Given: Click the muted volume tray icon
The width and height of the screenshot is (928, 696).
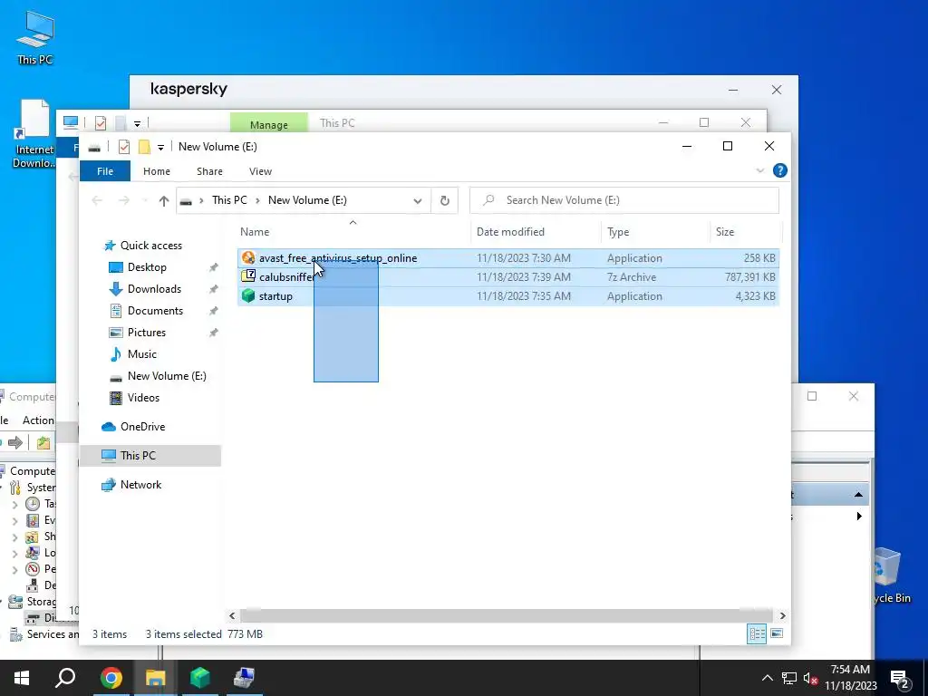Looking at the screenshot, I should (810, 678).
